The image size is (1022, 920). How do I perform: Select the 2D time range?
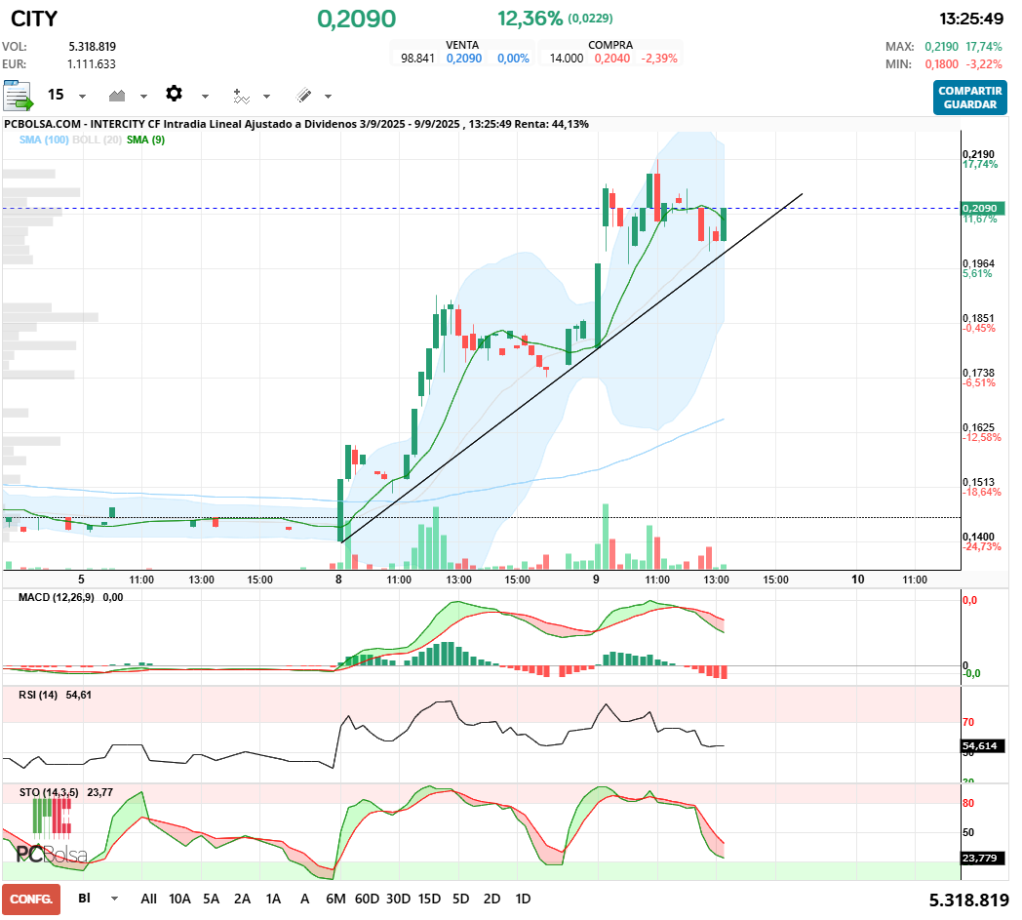point(492,899)
